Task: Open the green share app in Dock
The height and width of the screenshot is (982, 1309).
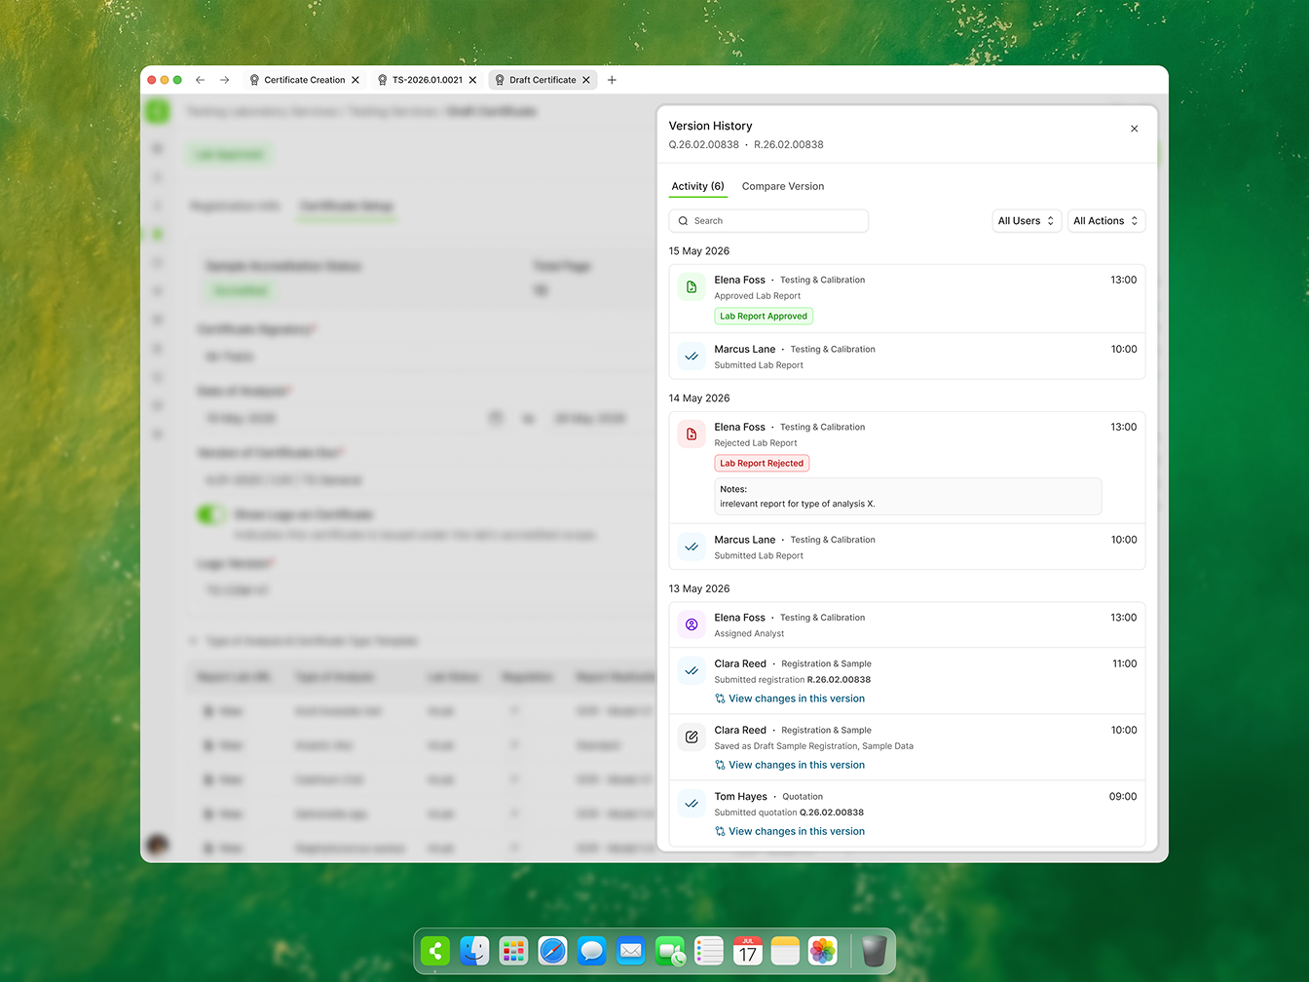Action: [435, 951]
